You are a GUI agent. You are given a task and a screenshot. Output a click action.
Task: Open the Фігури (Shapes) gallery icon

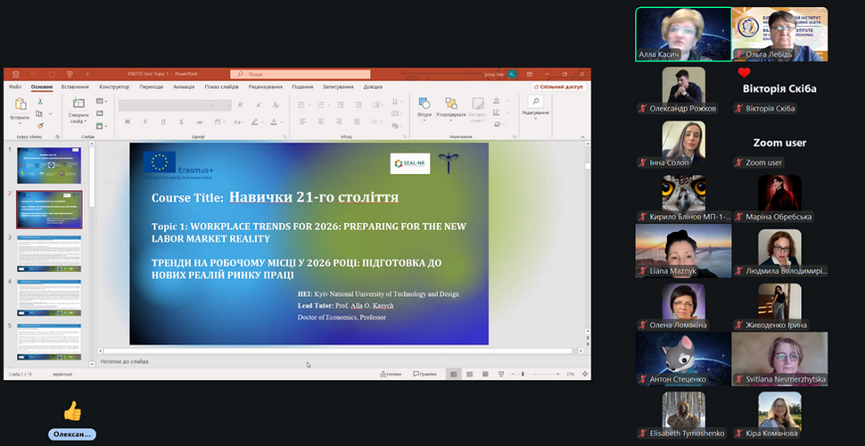(424, 103)
